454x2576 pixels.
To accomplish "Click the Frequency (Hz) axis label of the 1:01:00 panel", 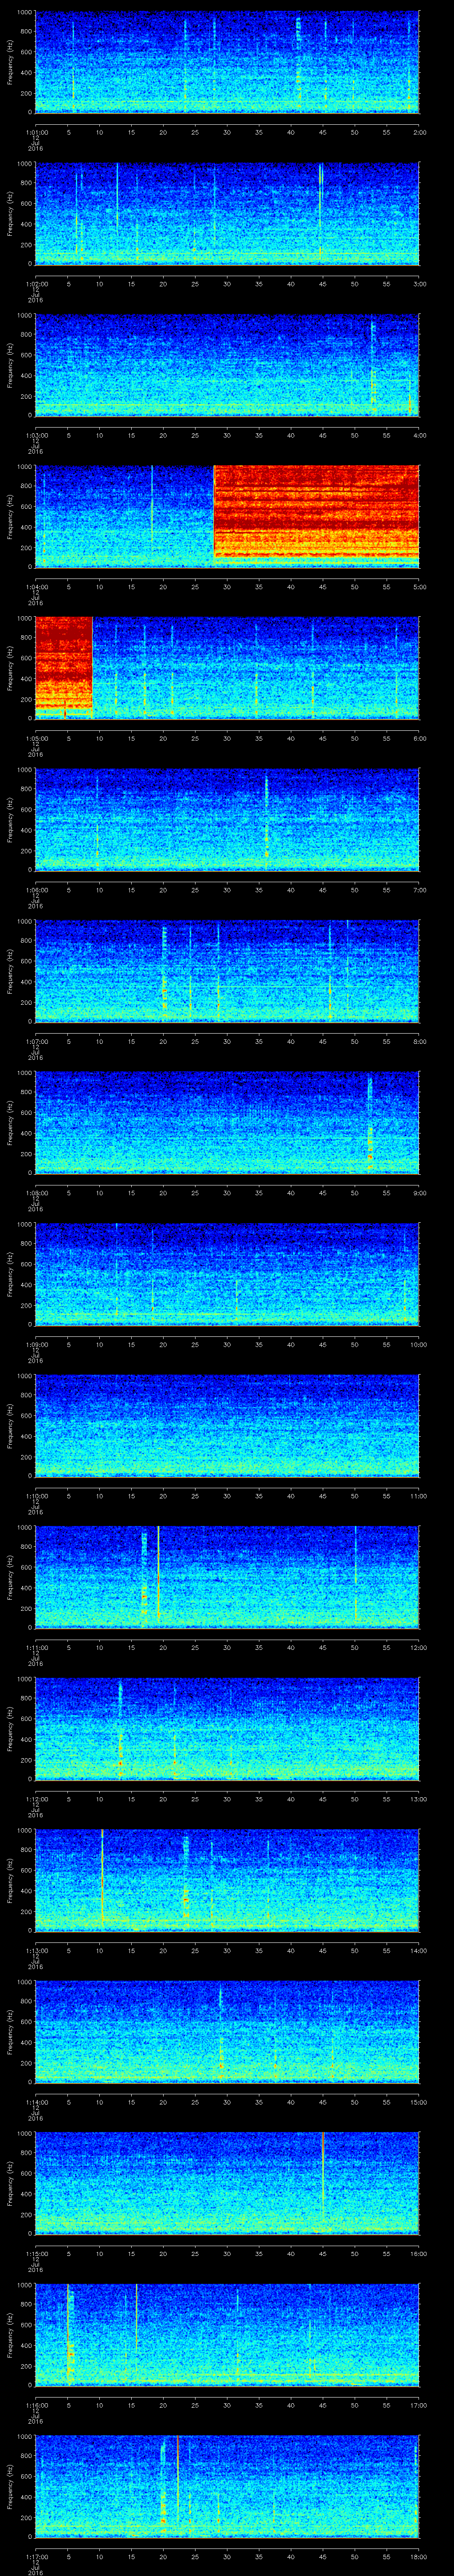I will tap(10, 62).
